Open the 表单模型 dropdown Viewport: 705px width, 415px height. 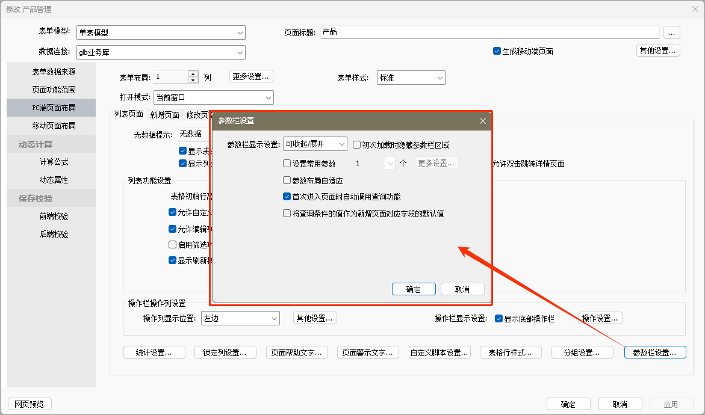(161, 32)
